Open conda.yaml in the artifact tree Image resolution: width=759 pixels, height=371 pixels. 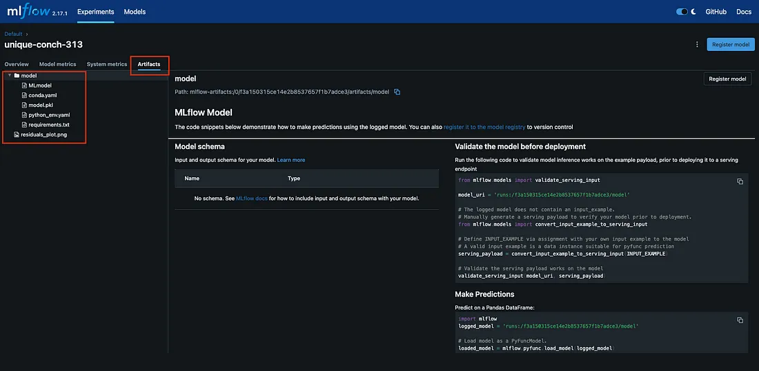(43, 95)
